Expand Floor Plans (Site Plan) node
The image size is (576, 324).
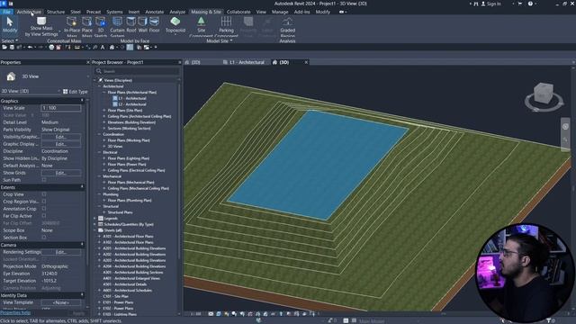tap(104, 110)
